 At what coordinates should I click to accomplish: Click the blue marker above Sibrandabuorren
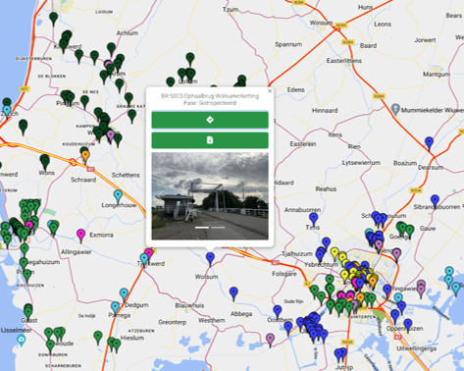pos(435,201)
